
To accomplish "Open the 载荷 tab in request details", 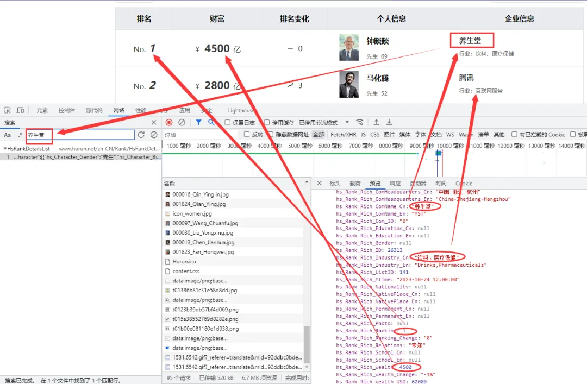I will tap(355, 184).
